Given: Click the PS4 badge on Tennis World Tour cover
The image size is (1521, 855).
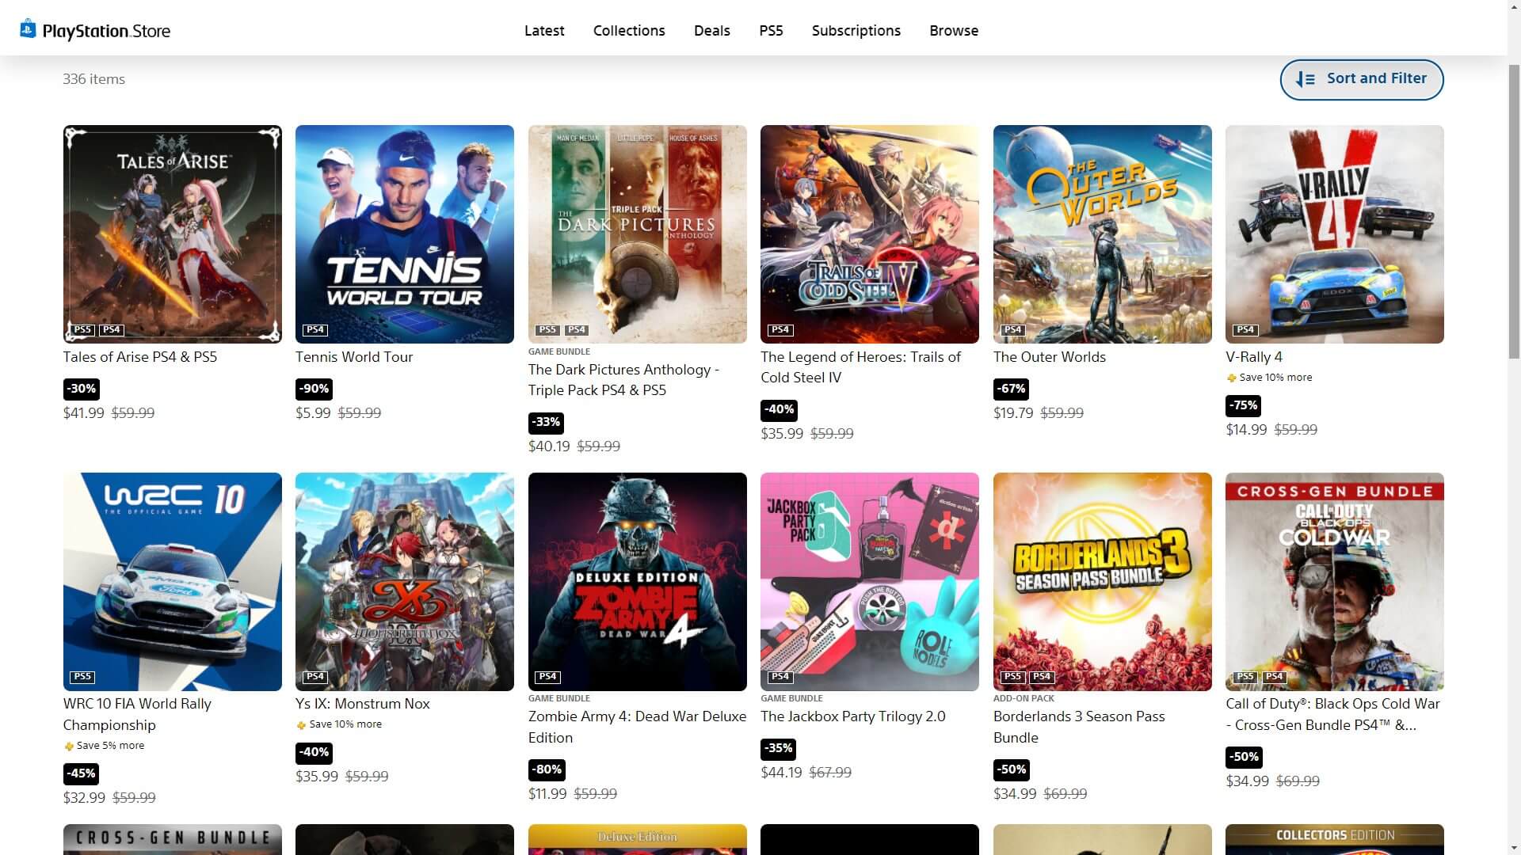Looking at the screenshot, I should click(x=314, y=330).
